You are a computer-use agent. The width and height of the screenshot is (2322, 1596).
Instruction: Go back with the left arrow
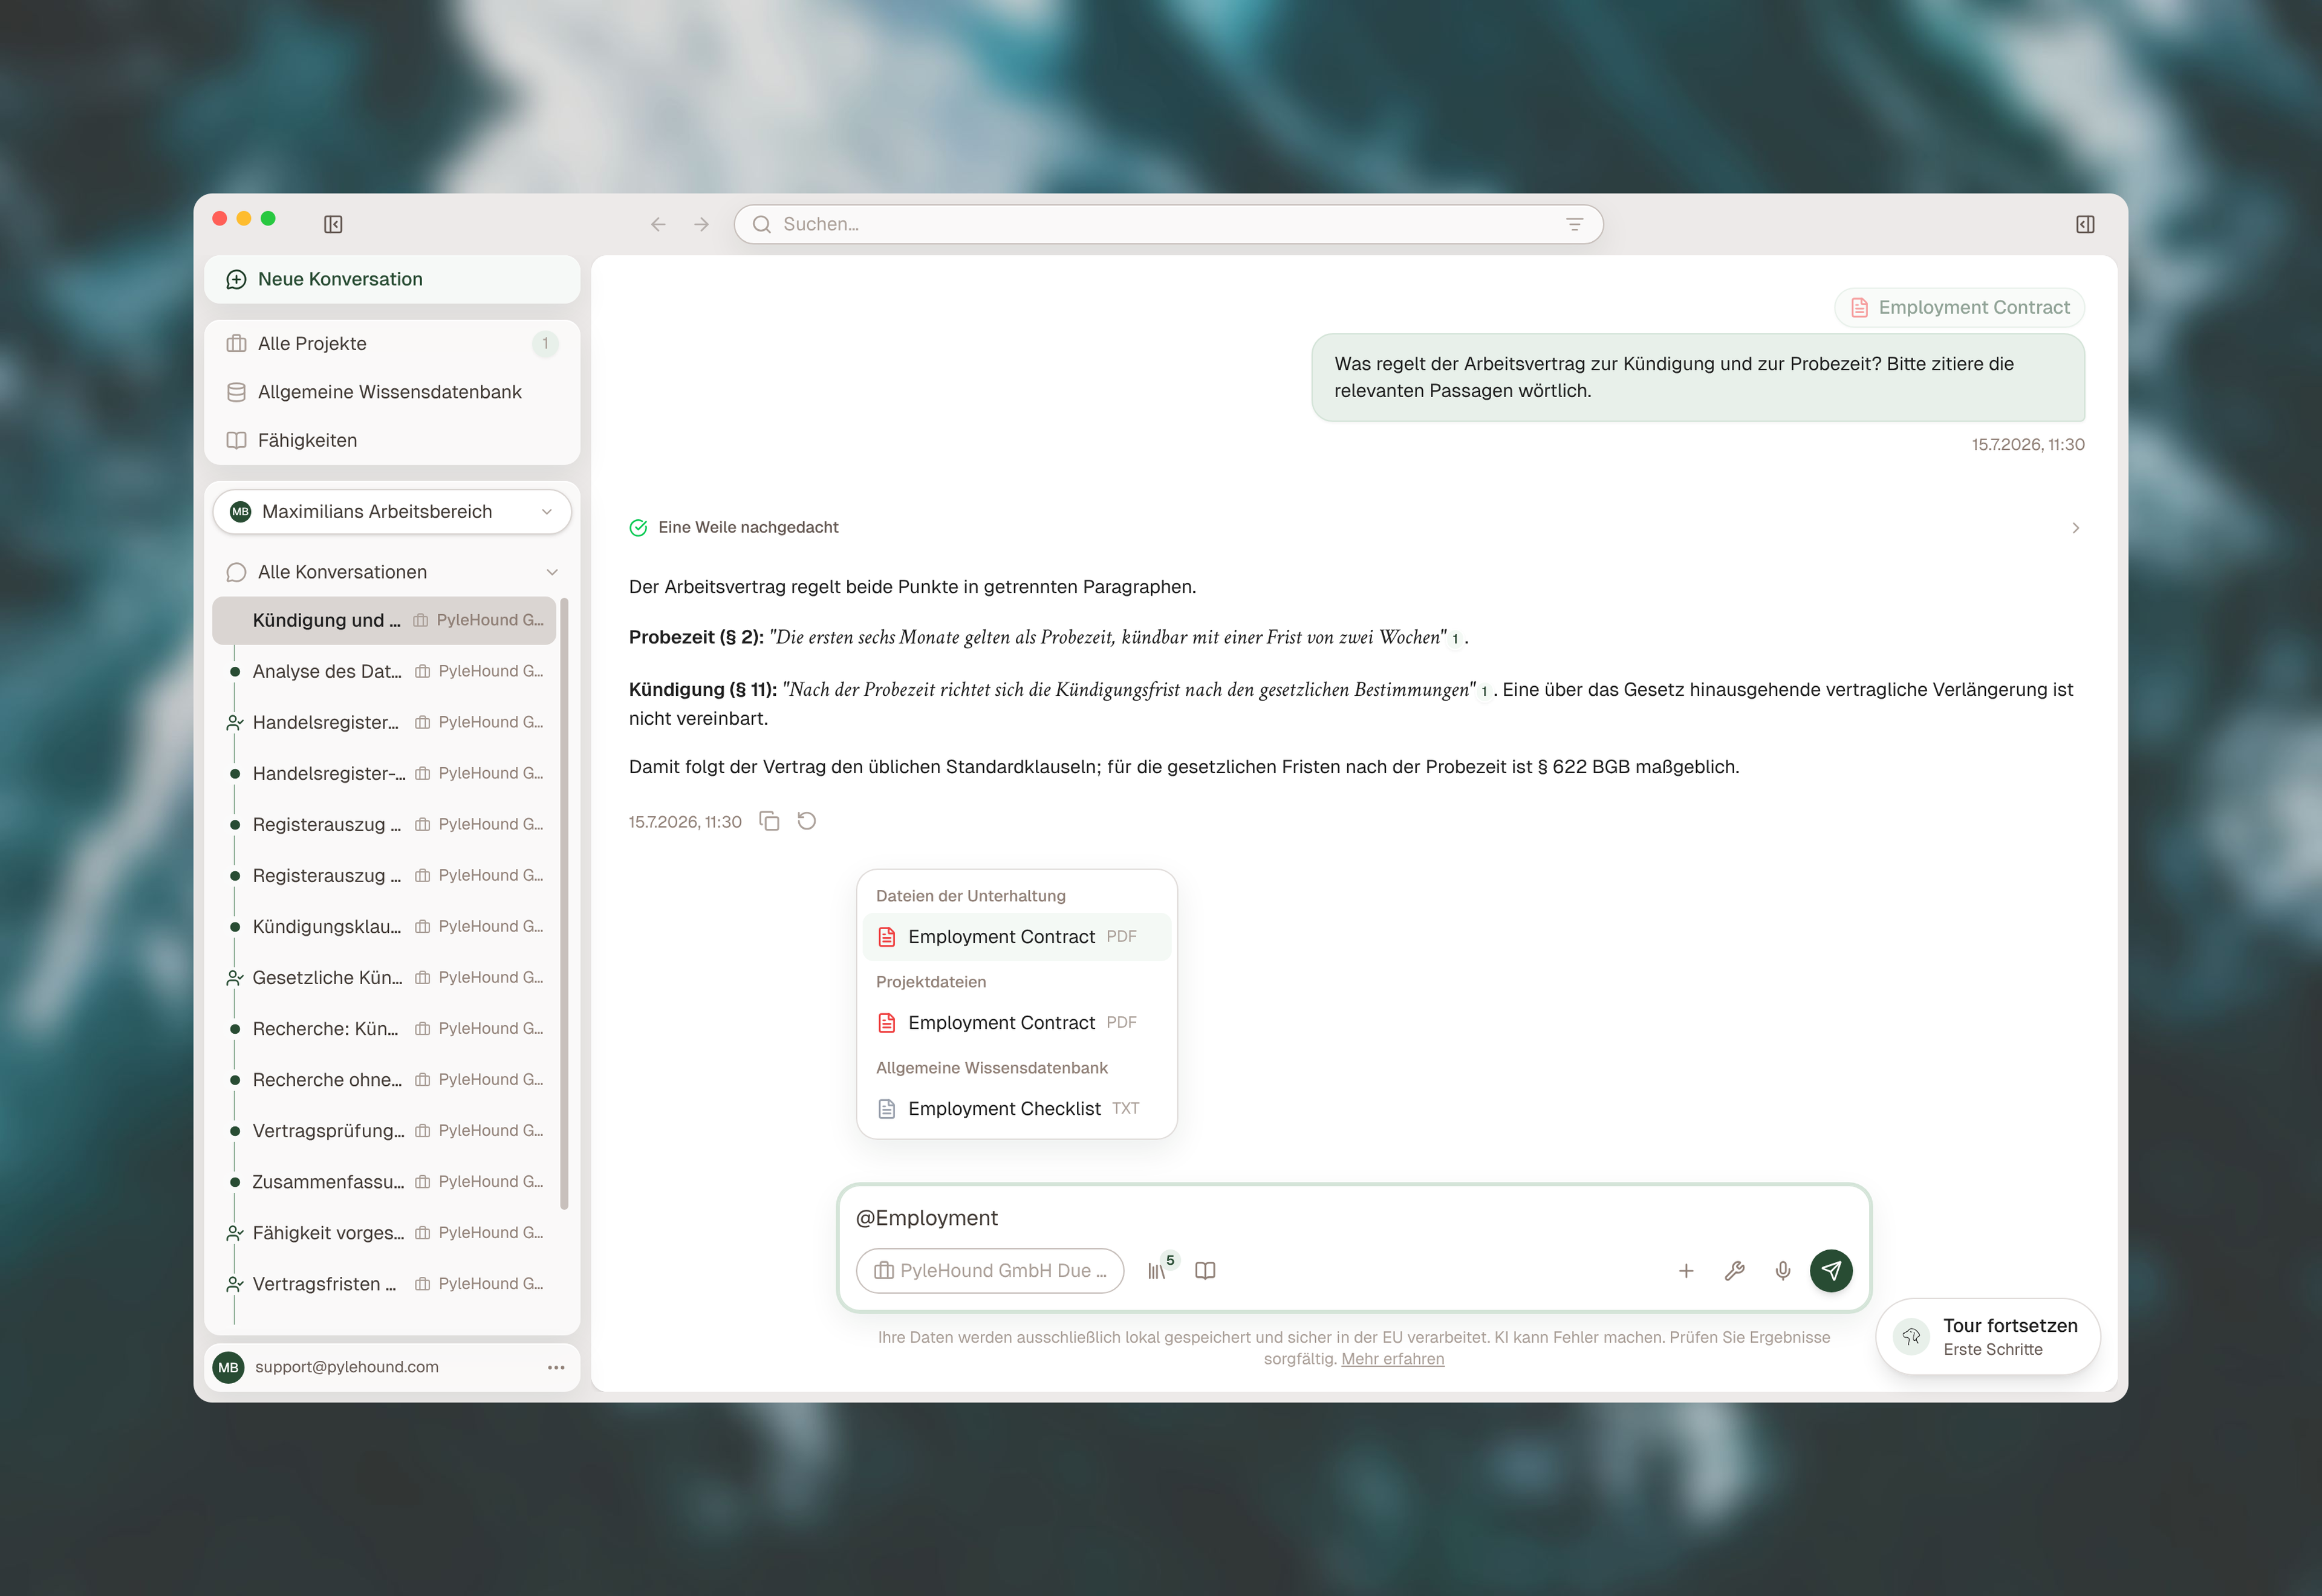tap(658, 224)
